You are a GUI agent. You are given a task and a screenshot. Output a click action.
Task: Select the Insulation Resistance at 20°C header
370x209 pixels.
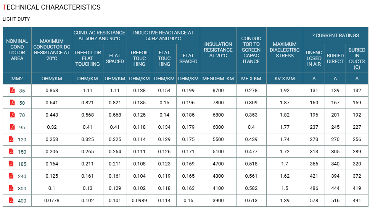218,50
